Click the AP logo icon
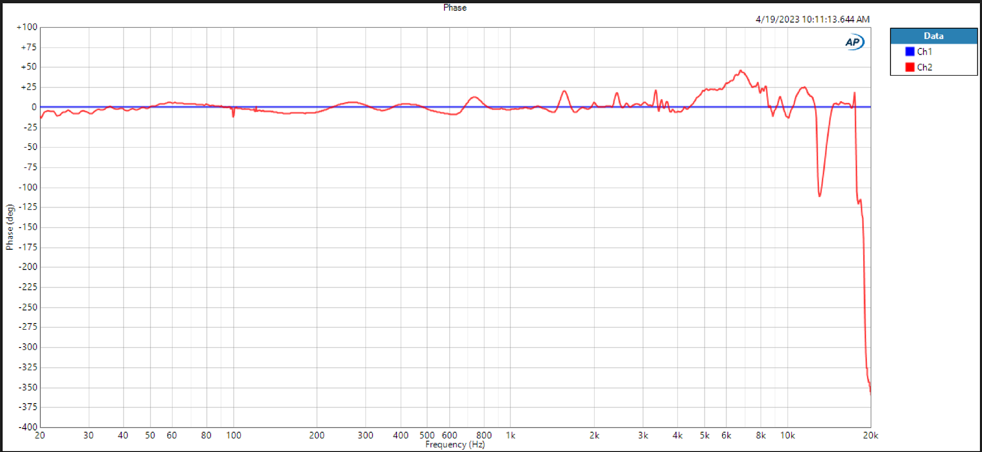This screenshot has width=982, height=452. point(854,42)
